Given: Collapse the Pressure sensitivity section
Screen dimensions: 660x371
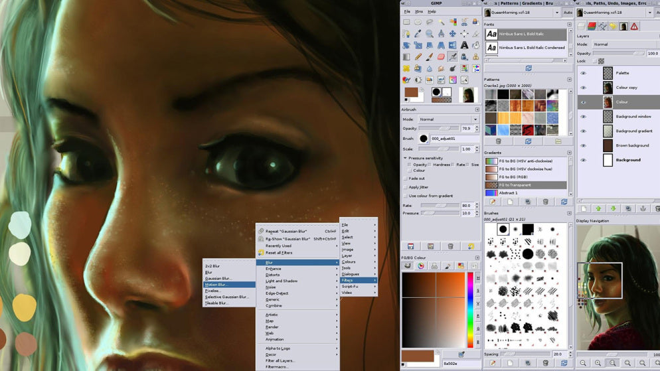Looking at the screenshot, I should 406,158.
